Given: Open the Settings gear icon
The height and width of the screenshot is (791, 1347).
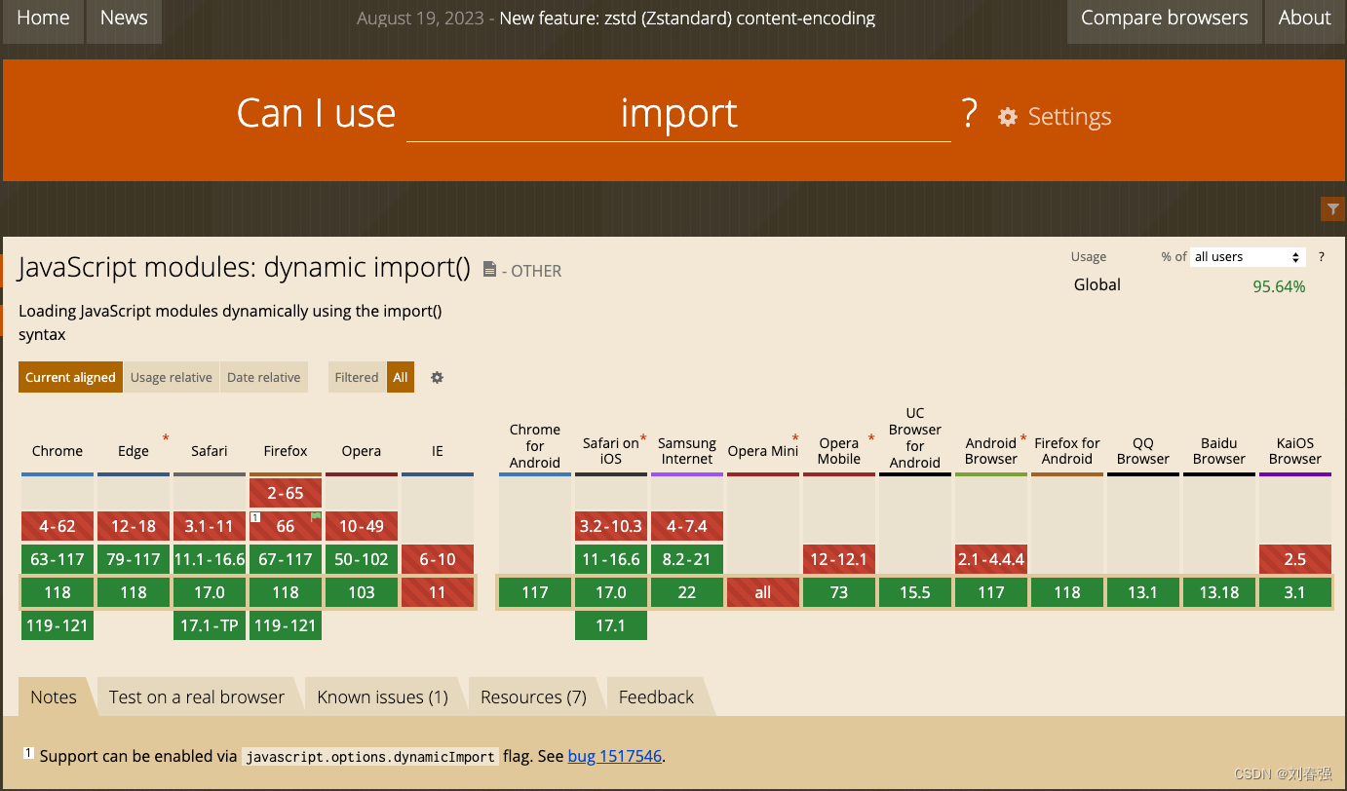Looking at the screenshot, I should pos(1008,117).
